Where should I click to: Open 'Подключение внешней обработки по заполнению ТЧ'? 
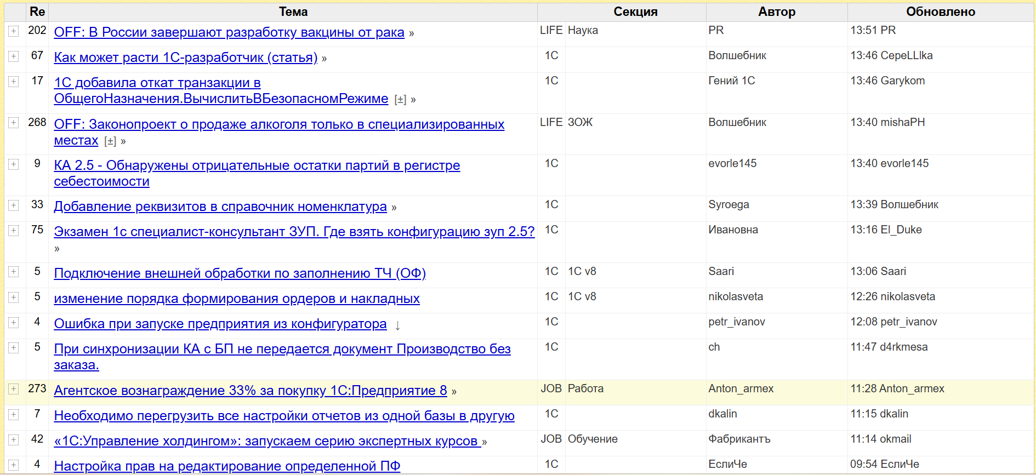[x=240, y=273]
